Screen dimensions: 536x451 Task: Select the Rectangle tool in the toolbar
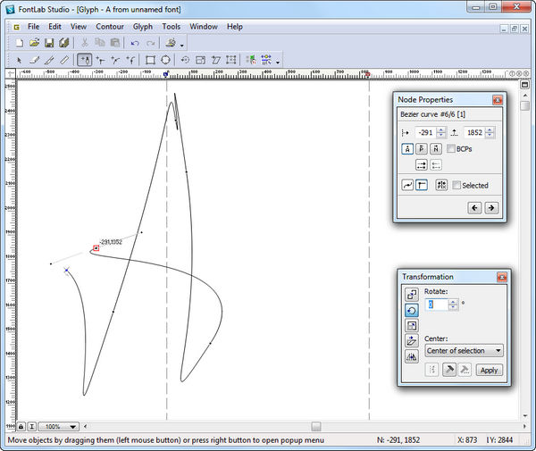point(150,61)
